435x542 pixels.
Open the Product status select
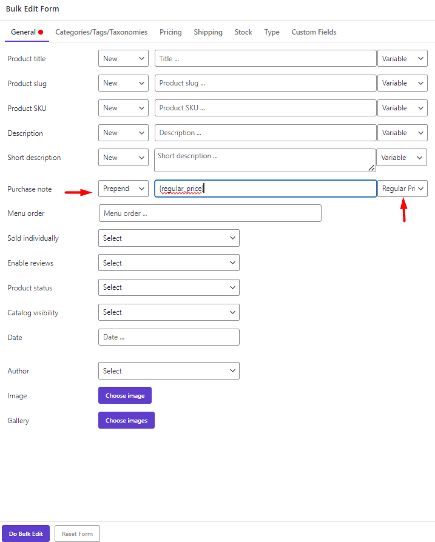[x=169, y=287]
